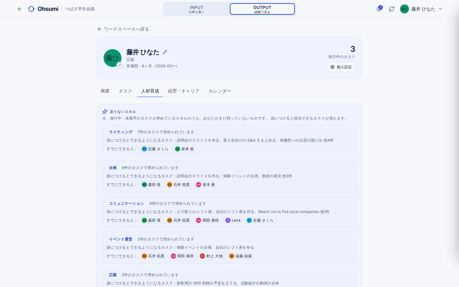Click the 藤井 ひなた account name in header

tap(423, 9)
